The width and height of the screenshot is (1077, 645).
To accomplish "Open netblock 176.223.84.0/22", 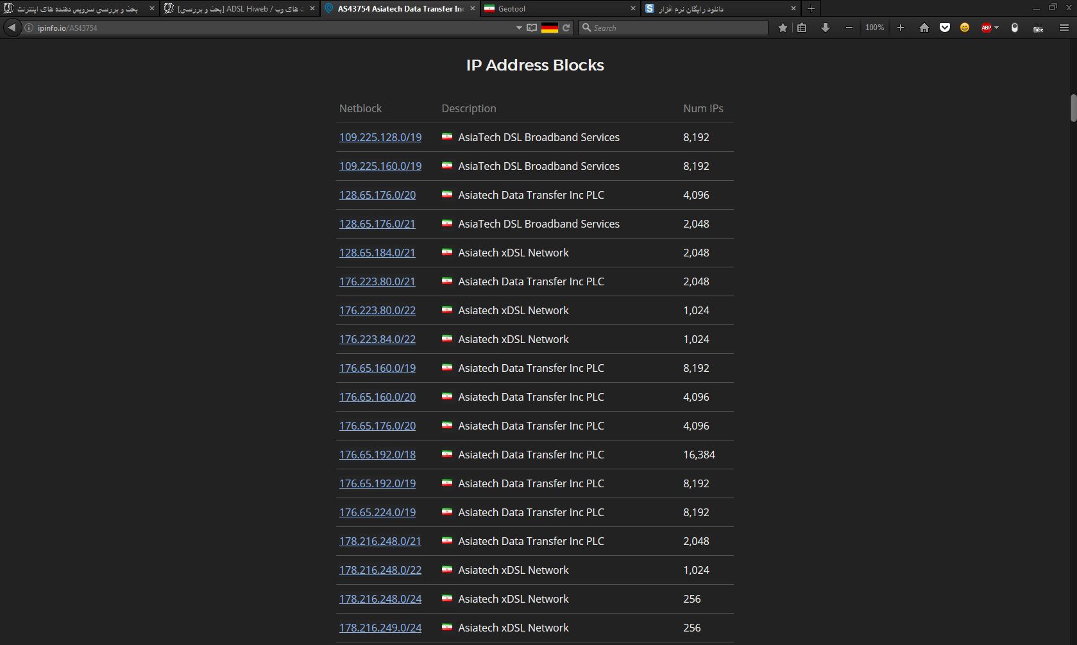I will click(377, 339).
